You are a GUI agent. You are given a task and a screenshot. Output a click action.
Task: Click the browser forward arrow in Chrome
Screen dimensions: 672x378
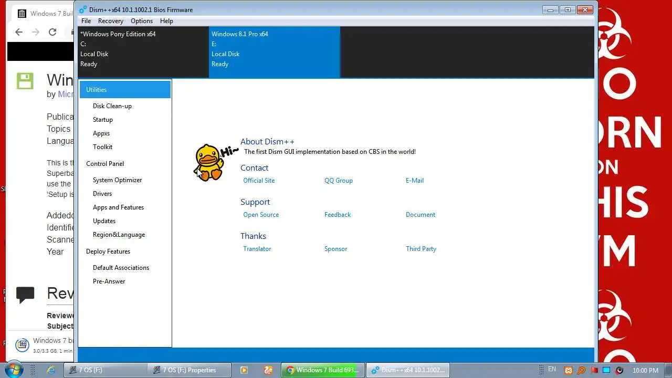(x=36, y=32)
